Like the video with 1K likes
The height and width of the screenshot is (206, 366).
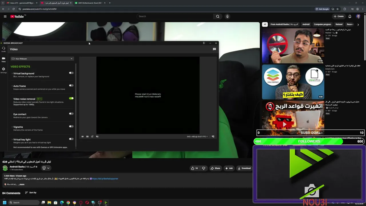click(194, 168)
